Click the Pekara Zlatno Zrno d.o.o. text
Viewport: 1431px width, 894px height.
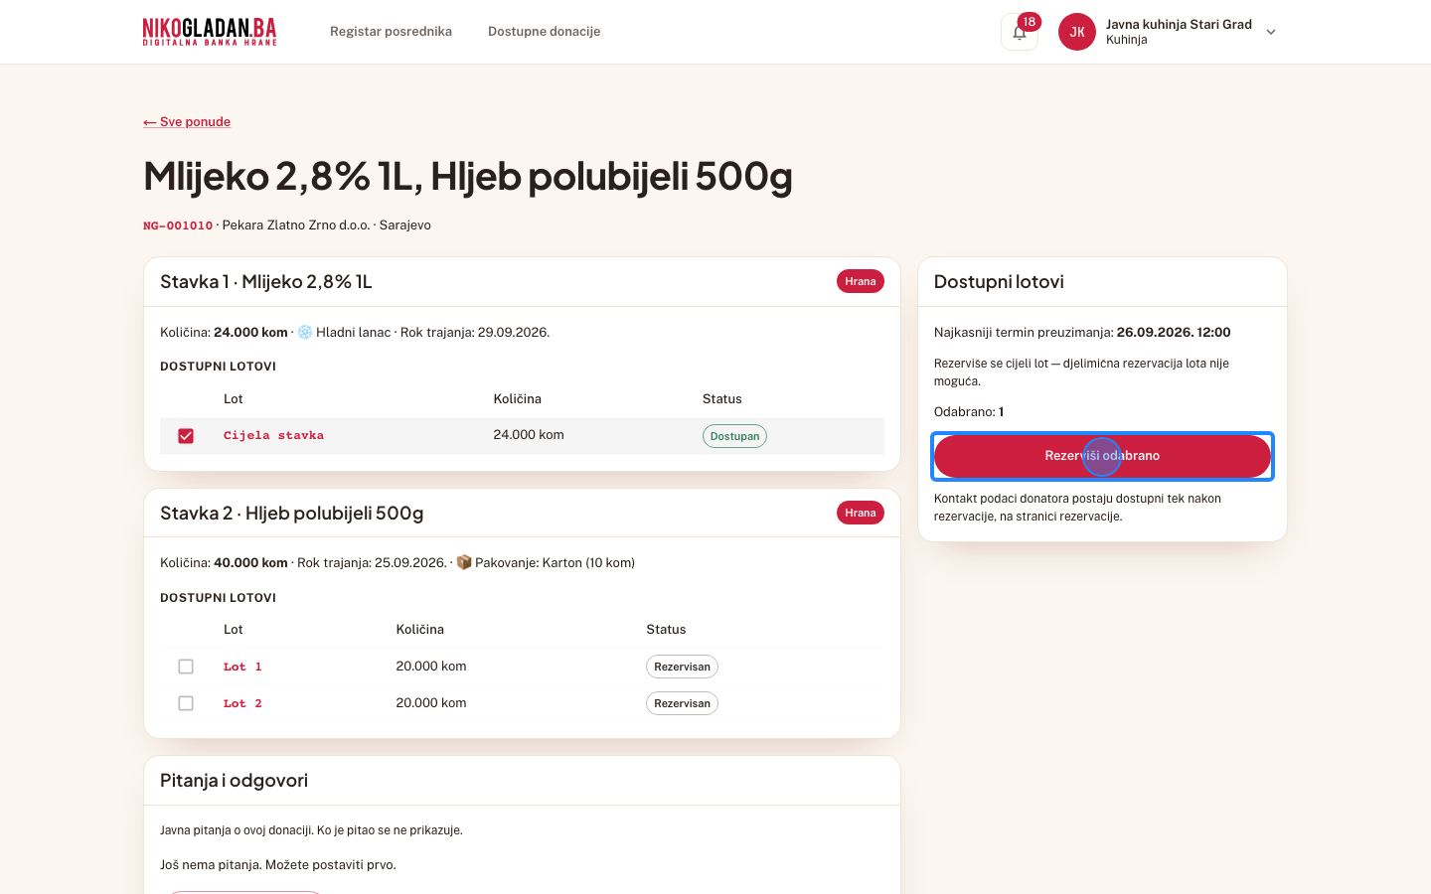point(296,225)
